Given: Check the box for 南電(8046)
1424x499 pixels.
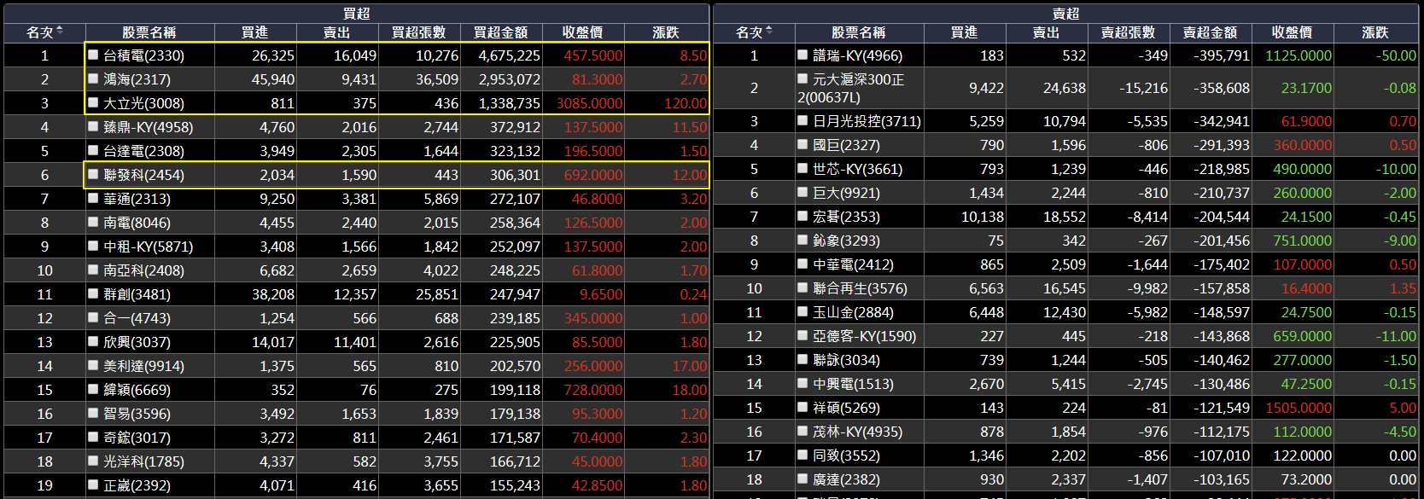Looking at the screenshot, I should [94, 222].
